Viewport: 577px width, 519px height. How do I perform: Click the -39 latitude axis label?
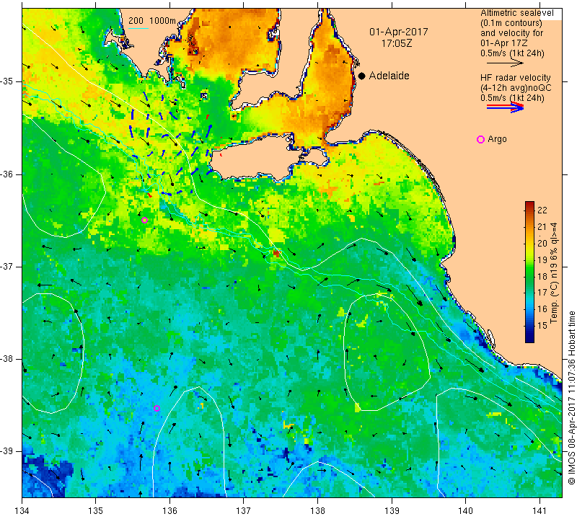click(x=7, y=451)
